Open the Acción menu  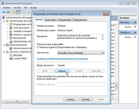tap(17, 8)
